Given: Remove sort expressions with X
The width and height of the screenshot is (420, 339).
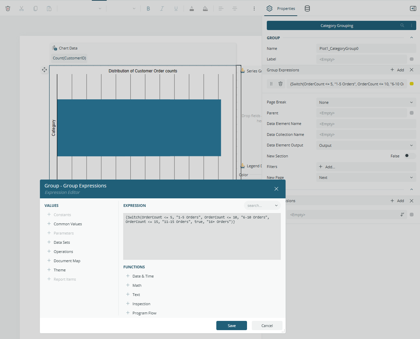Looking at the screenshot, I should [x=411, y=201].
